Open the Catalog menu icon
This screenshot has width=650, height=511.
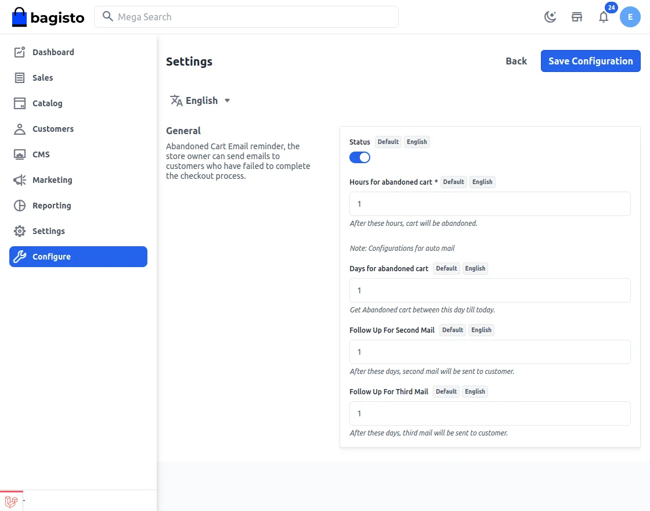pyautogui.click(x=19, y=103)
